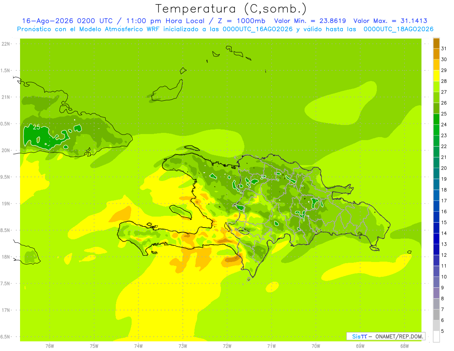Click the '76W' longitude label

[50, 346]
